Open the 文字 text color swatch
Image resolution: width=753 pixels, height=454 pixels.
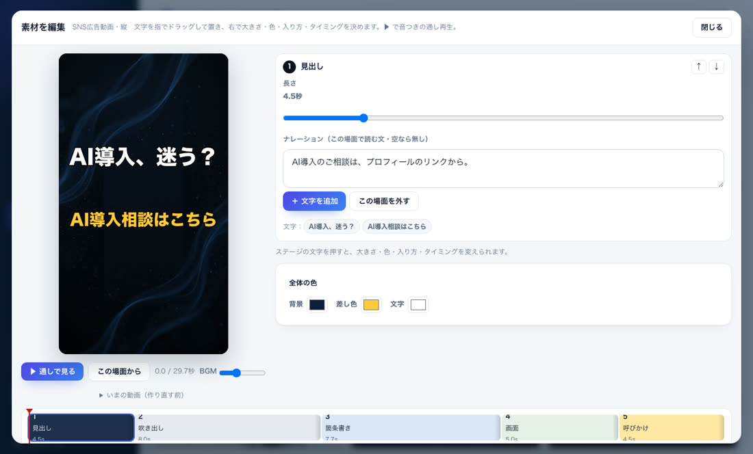pos(418,304)
